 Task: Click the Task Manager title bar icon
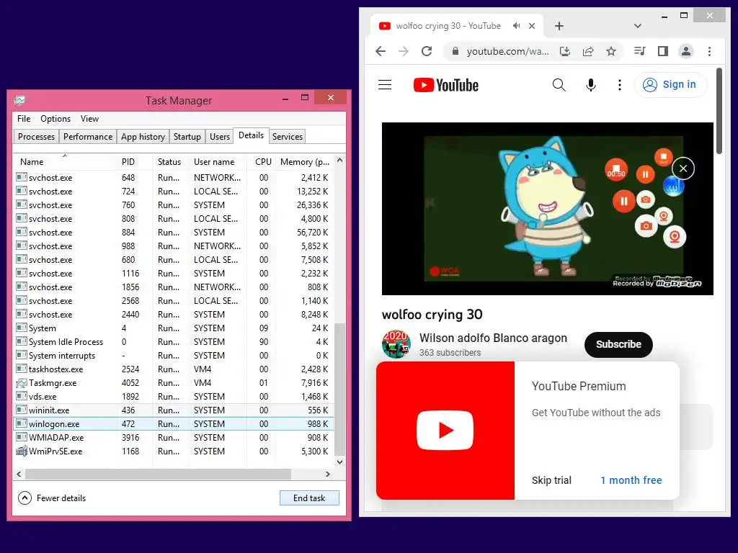pos(19,99)
